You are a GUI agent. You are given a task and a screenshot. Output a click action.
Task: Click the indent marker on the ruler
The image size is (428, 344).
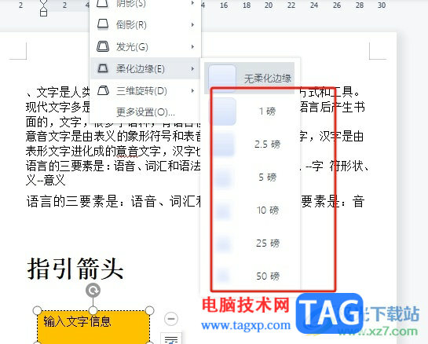(x=44, y=8)
